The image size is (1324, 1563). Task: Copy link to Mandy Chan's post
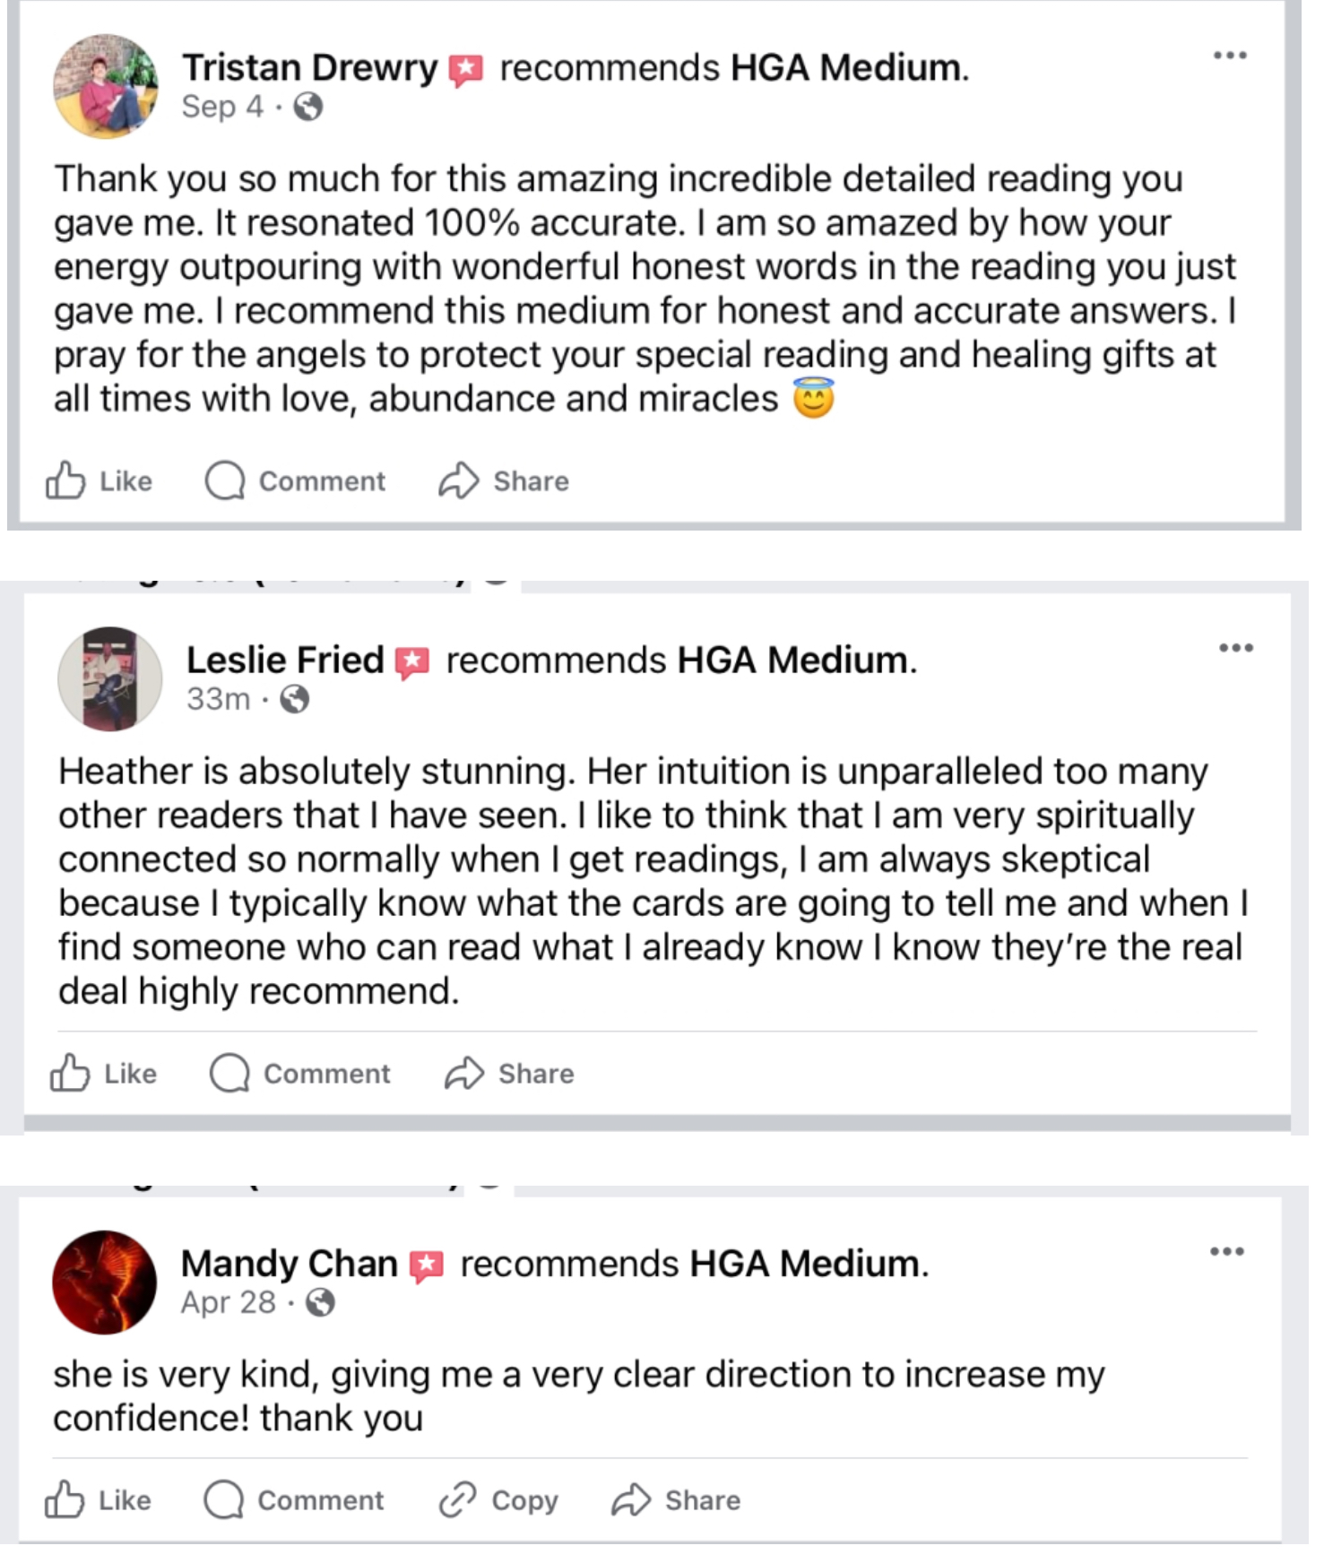(498, 1500)
